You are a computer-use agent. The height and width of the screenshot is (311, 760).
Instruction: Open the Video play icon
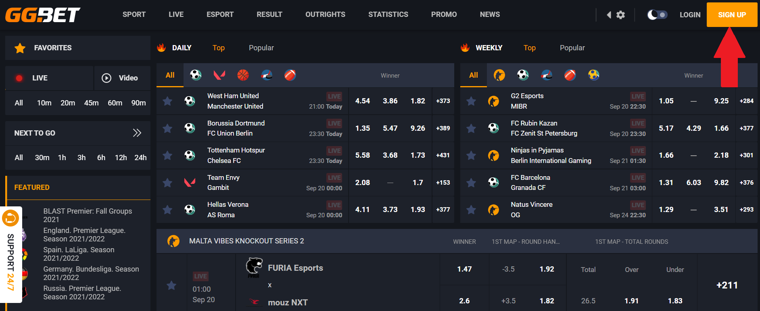(x=106, y=78)
